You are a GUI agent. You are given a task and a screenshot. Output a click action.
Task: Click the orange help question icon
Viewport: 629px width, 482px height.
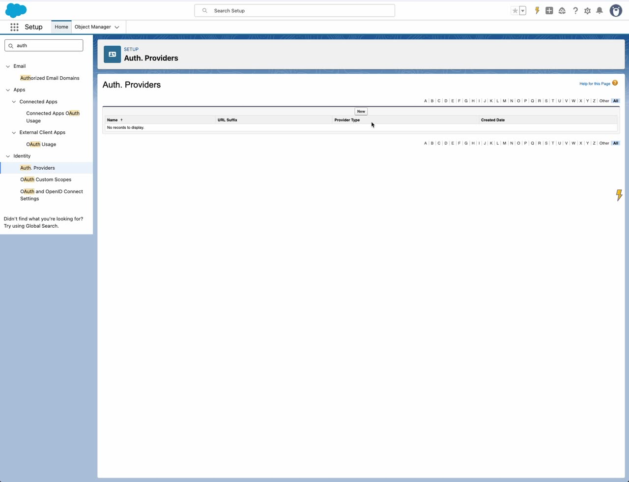point(615,83)
